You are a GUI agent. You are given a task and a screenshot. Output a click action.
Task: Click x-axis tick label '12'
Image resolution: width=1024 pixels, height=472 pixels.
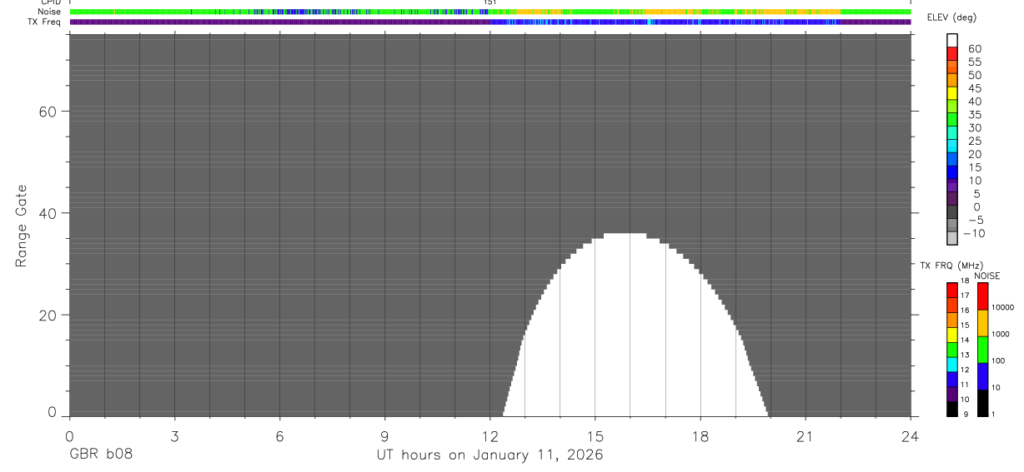point(489,436)
